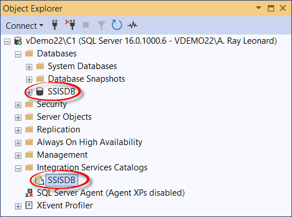Open the Connect dropdown menu

(x=24, y=26)
